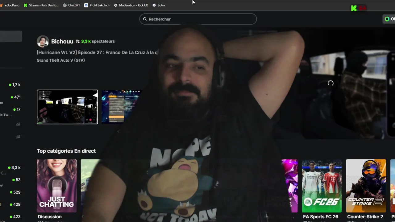Click the ChatGPT bookmark favicon
Screen dimensions: 395x222
(65, 5)
